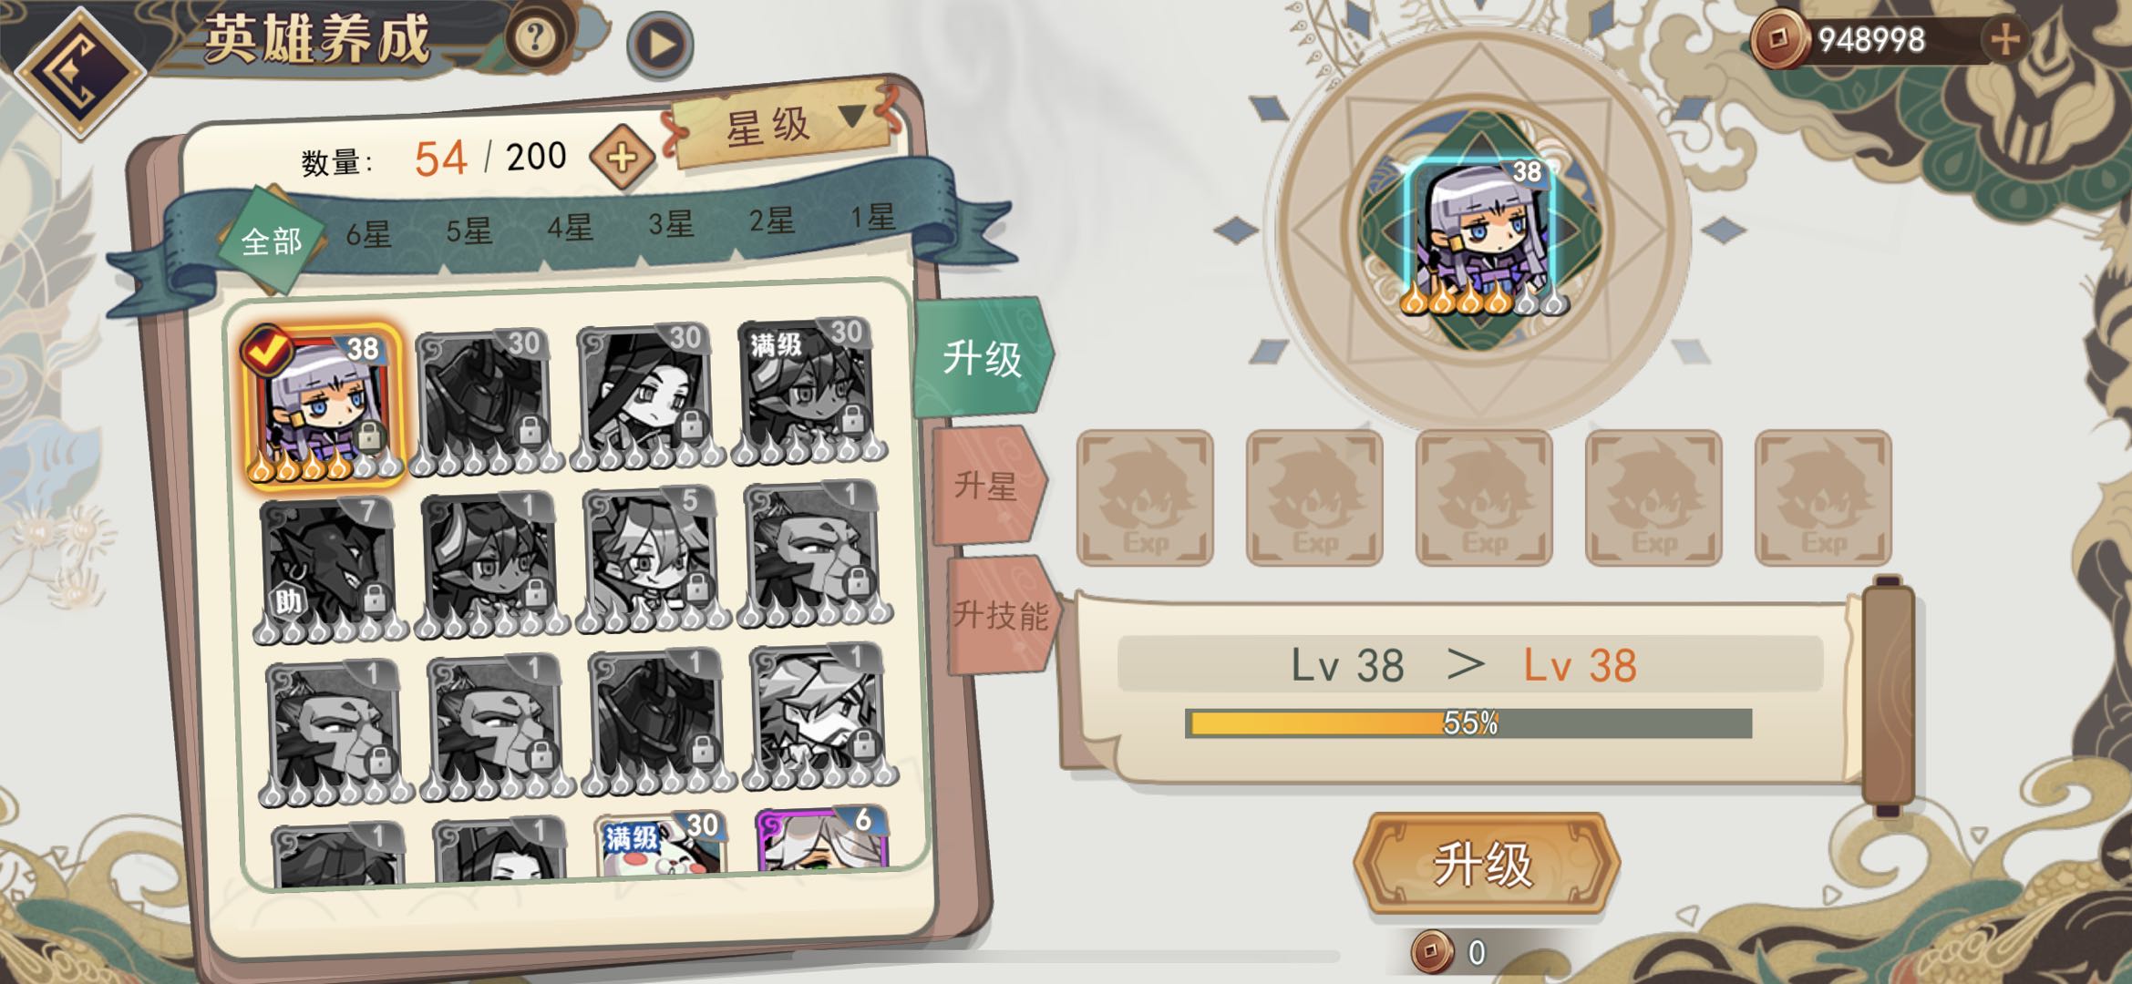Add coins with the plus icon
The image size is (2132, 984).
coord(2005,39)
